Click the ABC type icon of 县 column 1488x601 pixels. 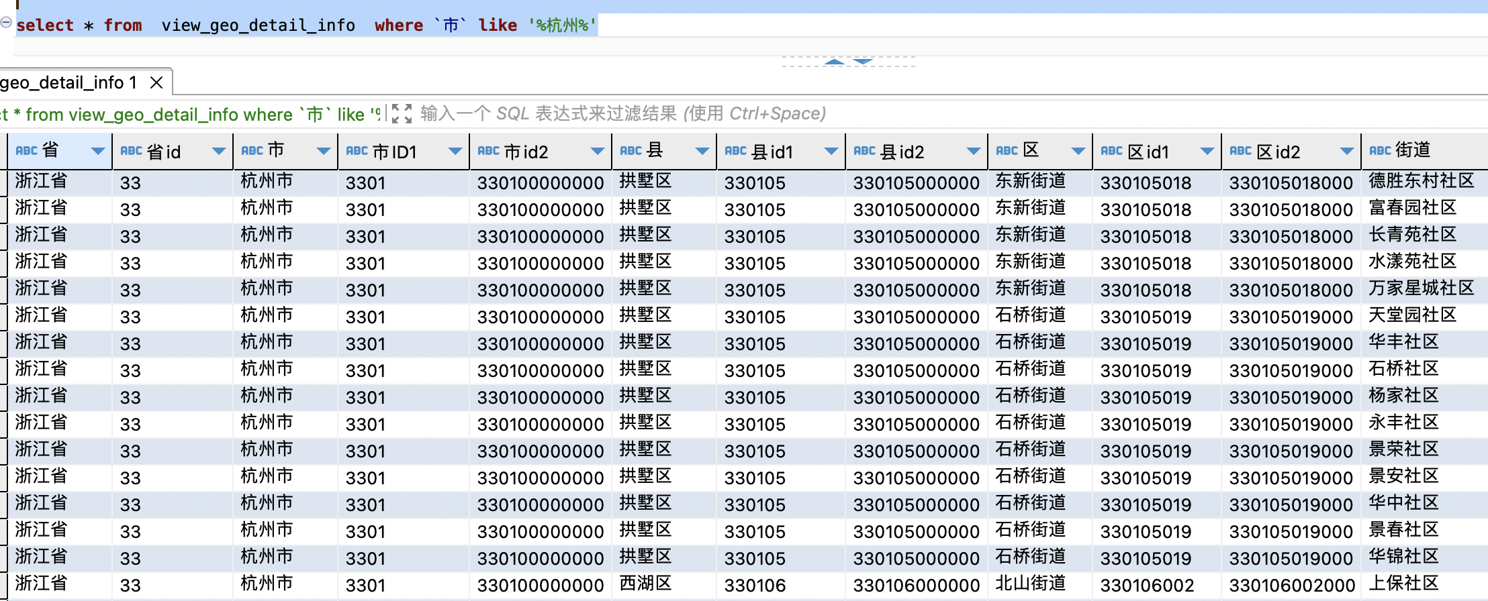click(x=631, y=151)
